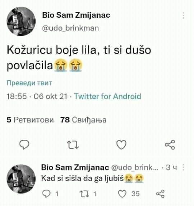Reply to the 'Kad si sišla' tweet
The height and width of the screenshot is (206, 194).
click(46, 194)
